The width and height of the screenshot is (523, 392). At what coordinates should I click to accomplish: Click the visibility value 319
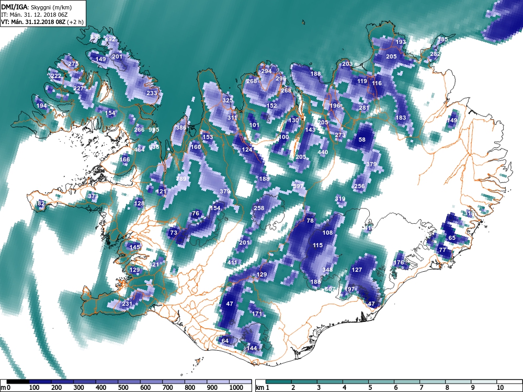340,199
